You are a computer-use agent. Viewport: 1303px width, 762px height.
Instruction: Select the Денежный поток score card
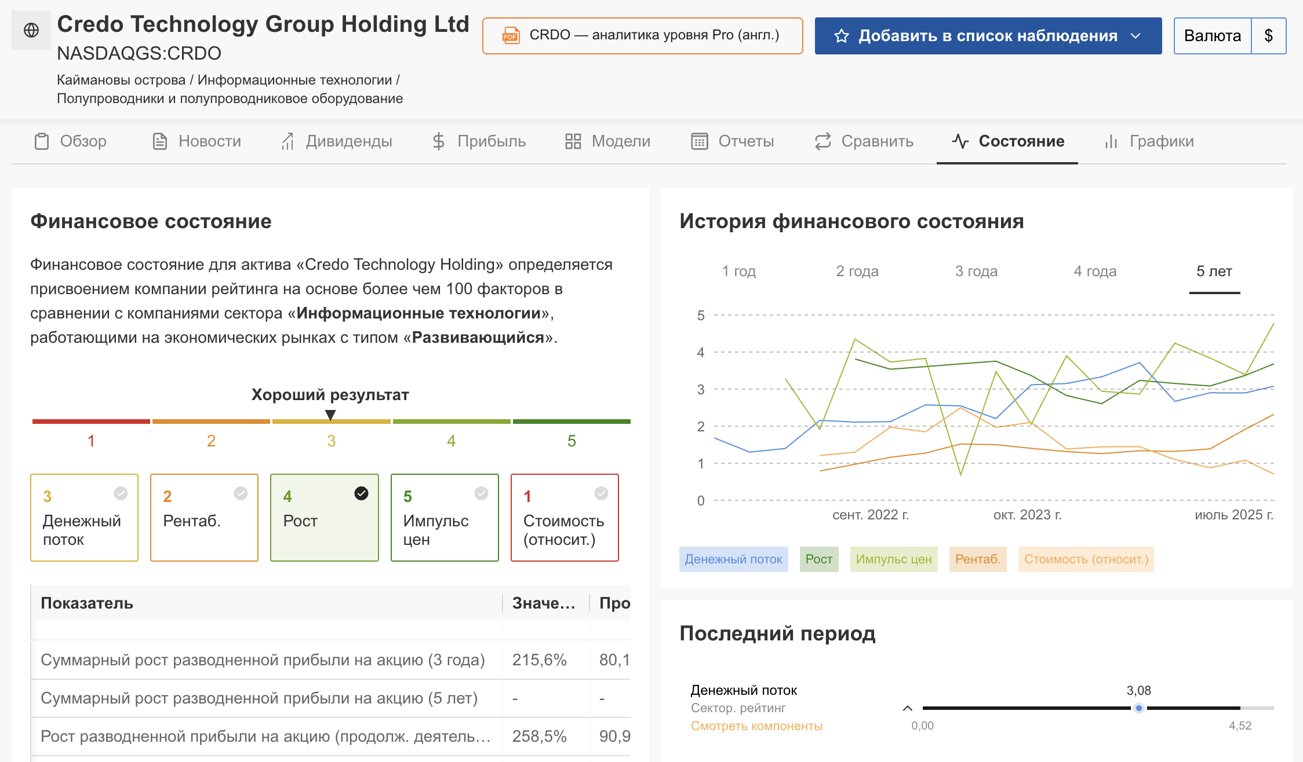tap(84, 518)
